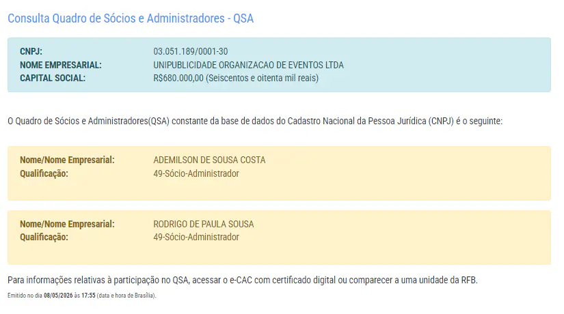Click the emission time 17:55
The height and width of the screenshot is (314, 564).
(88, 296)
